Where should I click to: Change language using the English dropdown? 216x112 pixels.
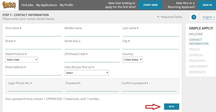pos(209,17)
